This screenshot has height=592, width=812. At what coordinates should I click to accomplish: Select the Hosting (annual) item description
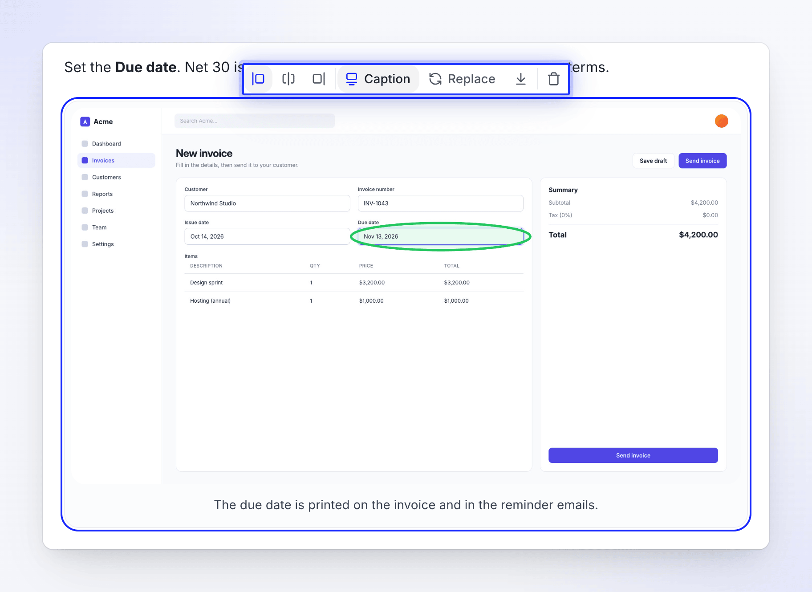[210, 301]
